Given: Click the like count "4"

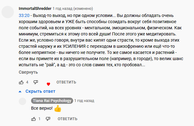Looking at the screenshot, I should [x=27, y=82].
